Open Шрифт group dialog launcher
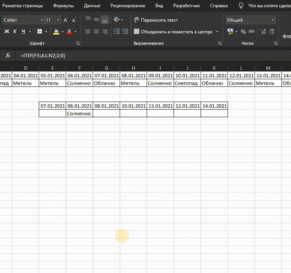The width and height of the screenshot is (291, 273). pos(78,43)
